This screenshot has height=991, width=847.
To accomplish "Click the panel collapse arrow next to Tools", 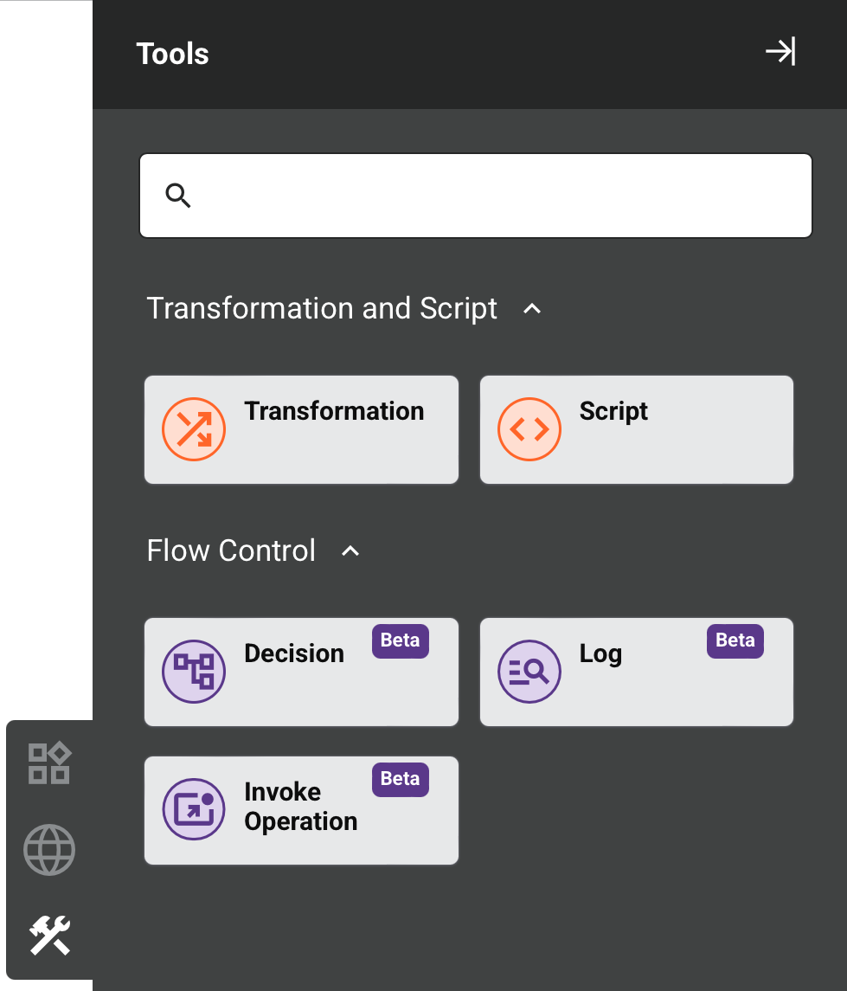I will click(x=780, y=52).
